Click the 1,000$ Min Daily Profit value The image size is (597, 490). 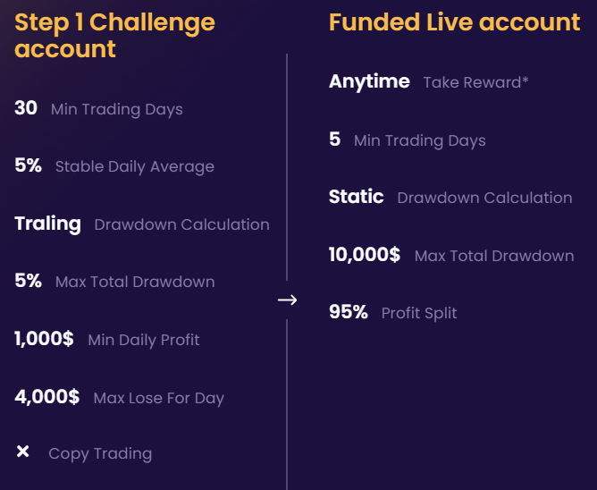tap(44, 339)
